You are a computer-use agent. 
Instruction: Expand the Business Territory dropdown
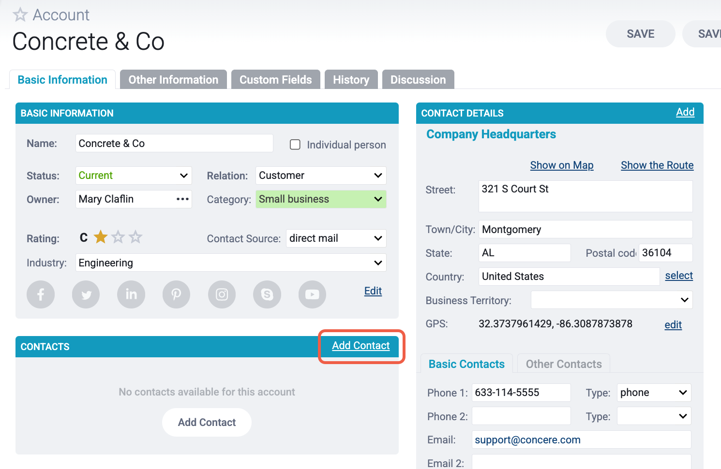(x=611, y=300)
